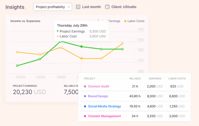The height and width of the screenshot is (126, 199).
Task: Click the 825 USD labor costs cell
Action: pyautogui.click(x=177, y=86)
